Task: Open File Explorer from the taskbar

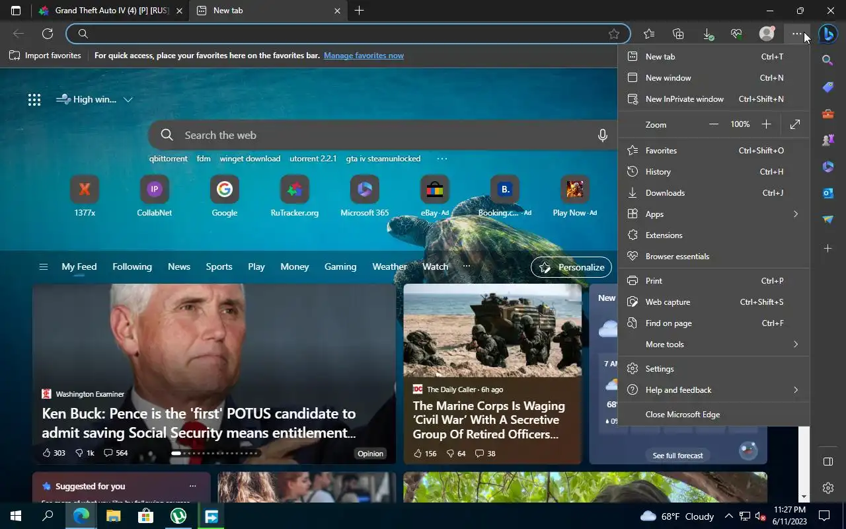Action: (113, 516)
